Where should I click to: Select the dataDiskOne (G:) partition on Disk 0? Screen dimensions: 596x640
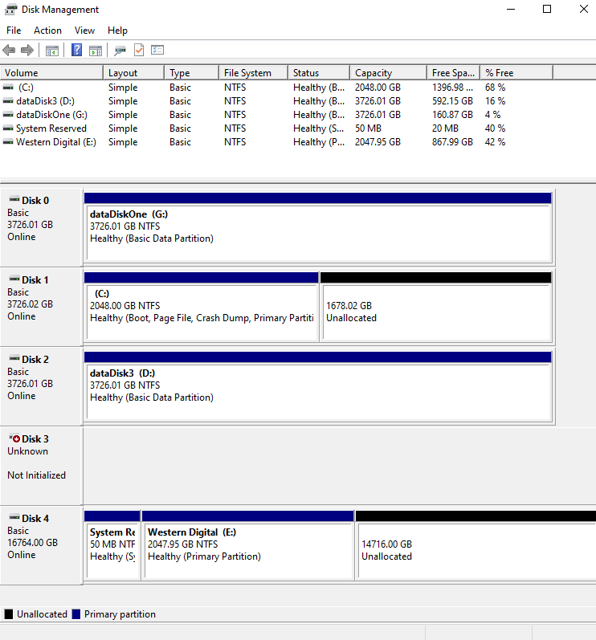[x=318, y=227]
